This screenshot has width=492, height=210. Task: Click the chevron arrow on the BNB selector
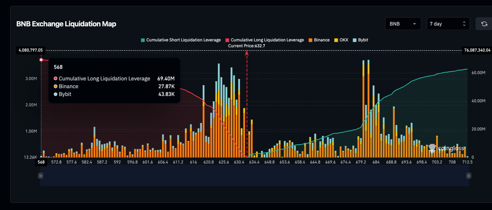415,24
